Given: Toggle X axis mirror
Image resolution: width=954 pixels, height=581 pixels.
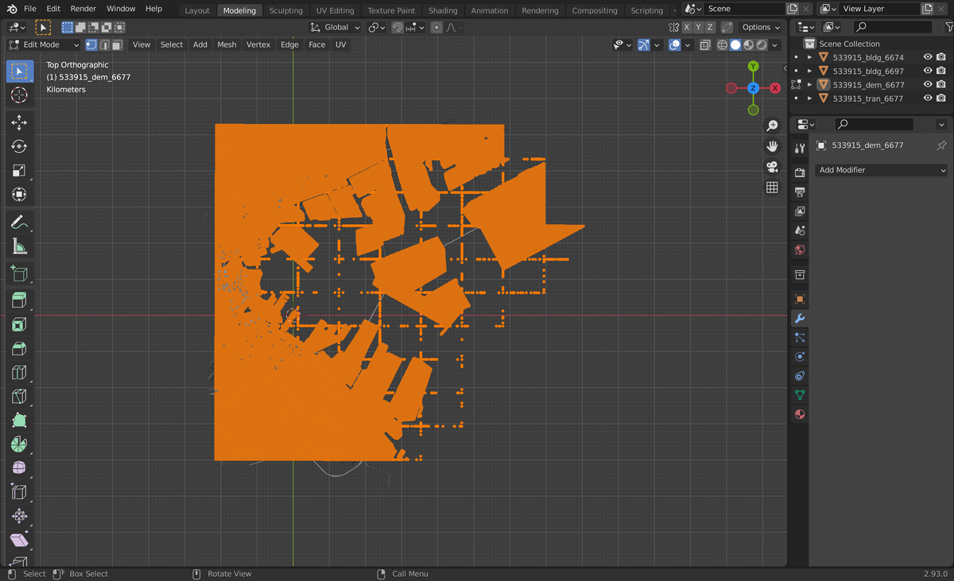Looking at the screenshot, I should (686, 27).
